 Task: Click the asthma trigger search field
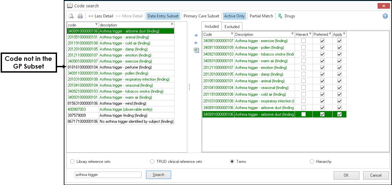(x=108, y=175)
